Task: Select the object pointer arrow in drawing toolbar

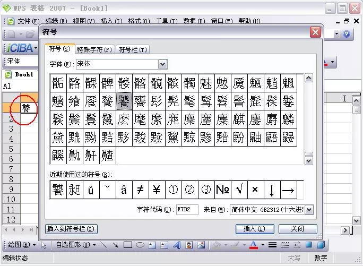Action: 44,245
